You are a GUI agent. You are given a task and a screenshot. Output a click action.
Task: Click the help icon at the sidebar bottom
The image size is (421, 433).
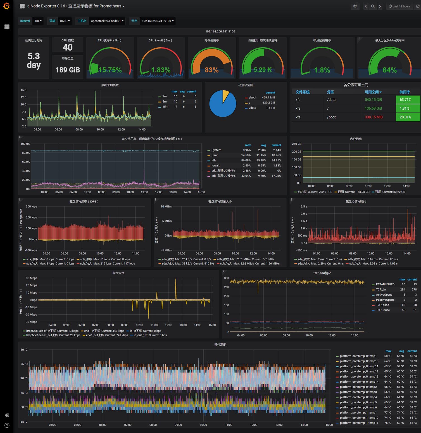pyautogui.click(x=7, y=425)
